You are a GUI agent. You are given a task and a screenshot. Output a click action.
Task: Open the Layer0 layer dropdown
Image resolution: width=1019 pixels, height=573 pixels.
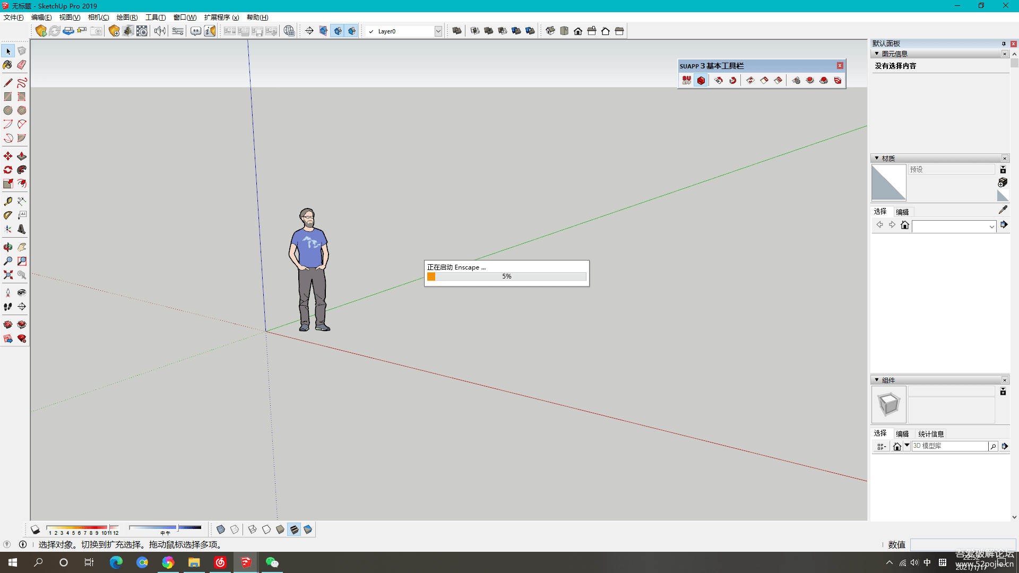[438, 31]
